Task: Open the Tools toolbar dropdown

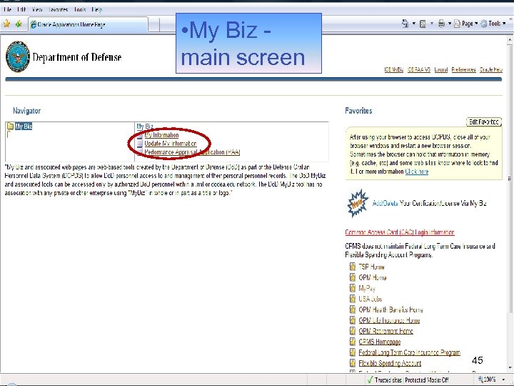Action: click(x=493, y=24)
